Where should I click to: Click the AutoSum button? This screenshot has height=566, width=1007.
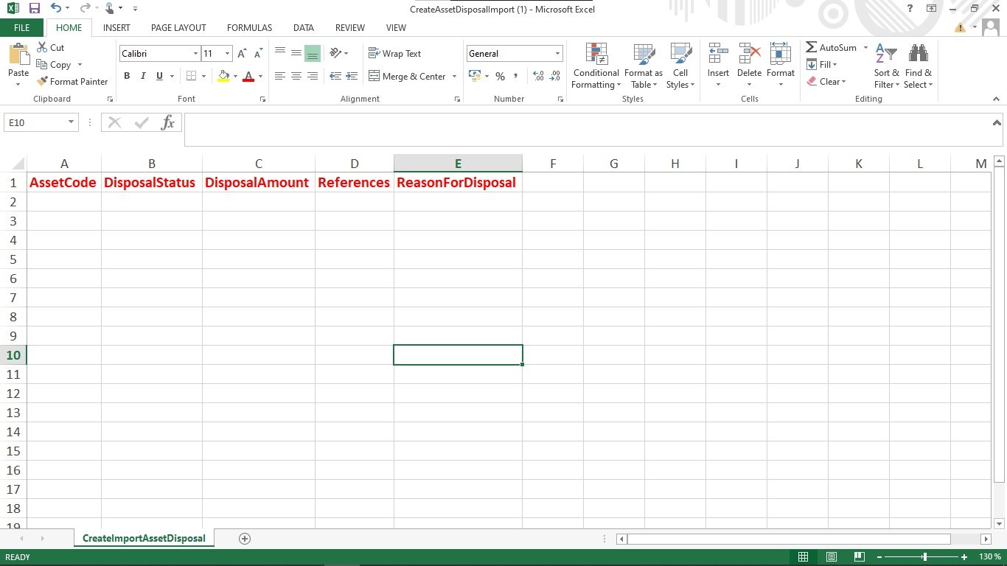[x=831, y=48]
